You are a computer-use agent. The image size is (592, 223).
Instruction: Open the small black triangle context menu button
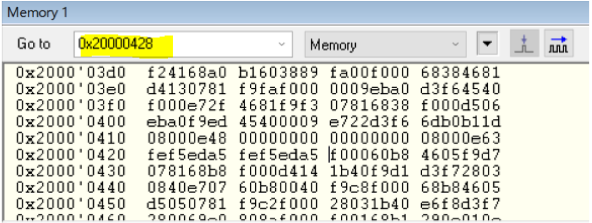(x=488, y=44)
